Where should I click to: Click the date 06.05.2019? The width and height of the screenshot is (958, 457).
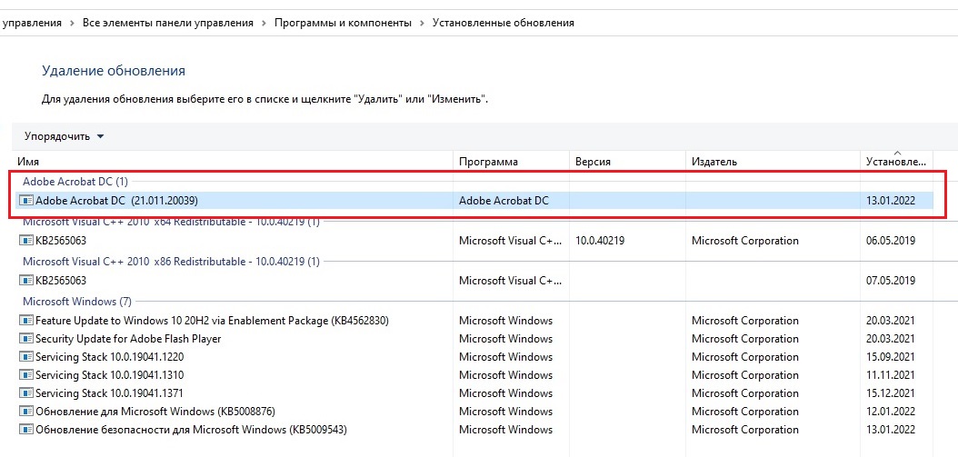[891, 241]
